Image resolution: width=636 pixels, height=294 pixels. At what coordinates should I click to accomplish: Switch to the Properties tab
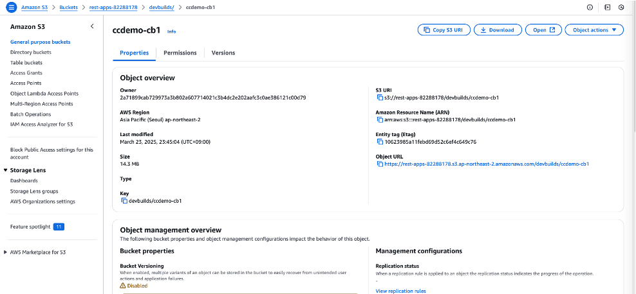[x=135, y=53]
